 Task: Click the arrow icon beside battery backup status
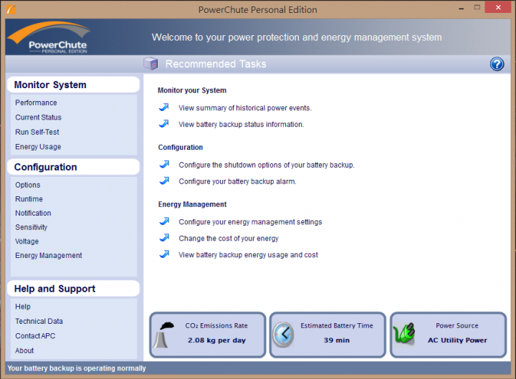164,124
